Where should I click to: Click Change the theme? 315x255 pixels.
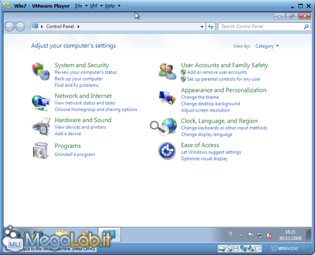pyautogui.click(x=200, y=97)
